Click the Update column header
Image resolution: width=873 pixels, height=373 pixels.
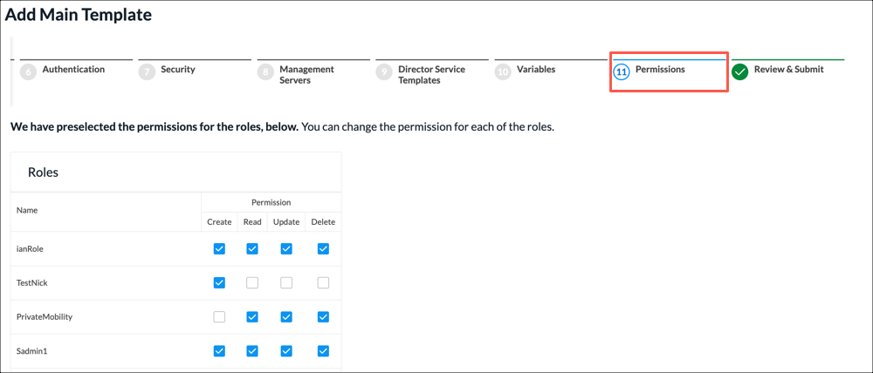pyautogui.click(x=286, y=222)
